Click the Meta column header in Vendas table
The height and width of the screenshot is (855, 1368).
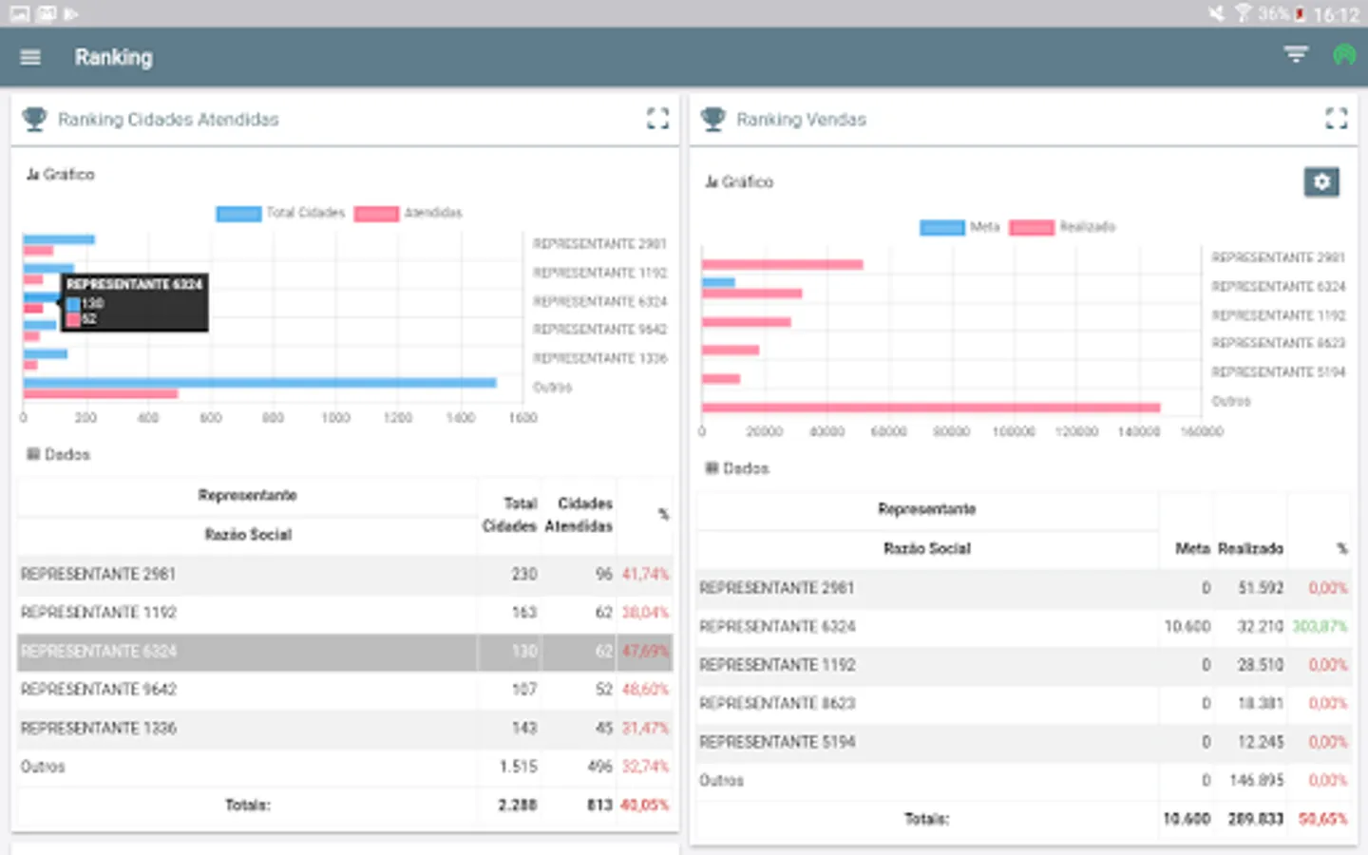click(x=1192, y=549)
